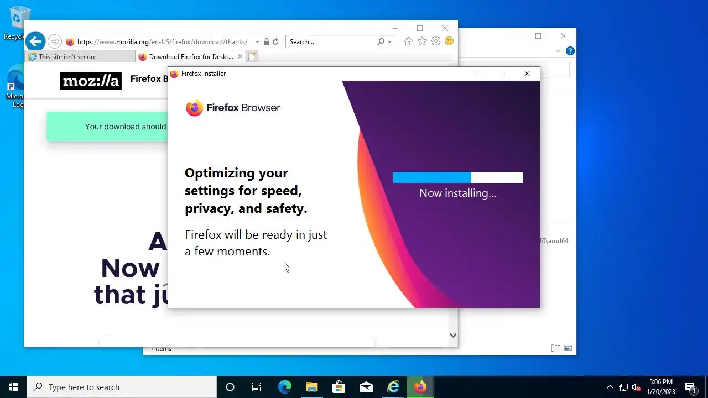Image resolution: width=708 pixels, height=398 pixels.
Task: Switch File Explorer to details view icon
Action: 556,348
